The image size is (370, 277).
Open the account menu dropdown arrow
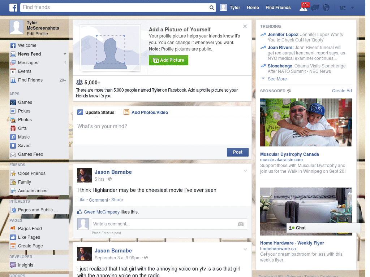(x=352, y=8)
